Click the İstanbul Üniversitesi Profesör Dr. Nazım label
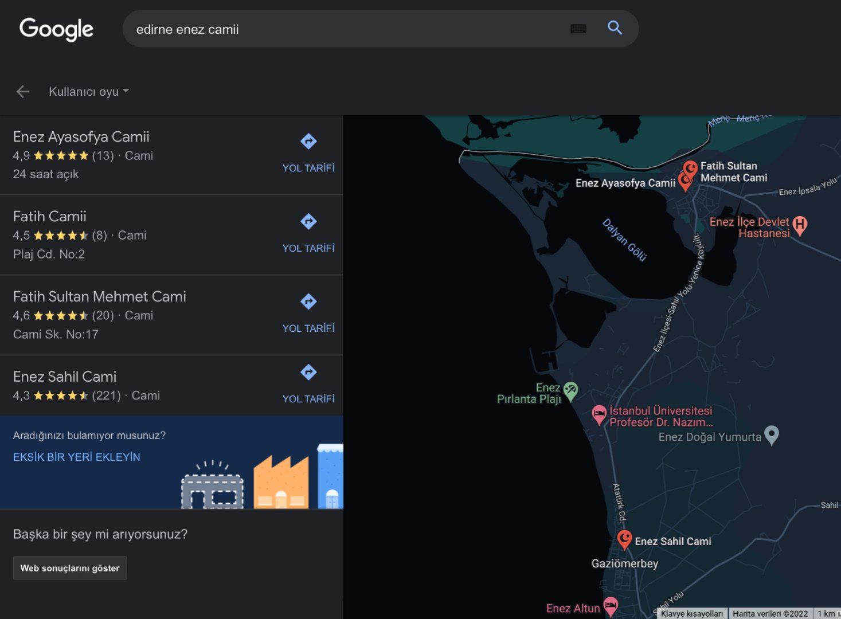841x619 pixels. [x=661, y=417]
